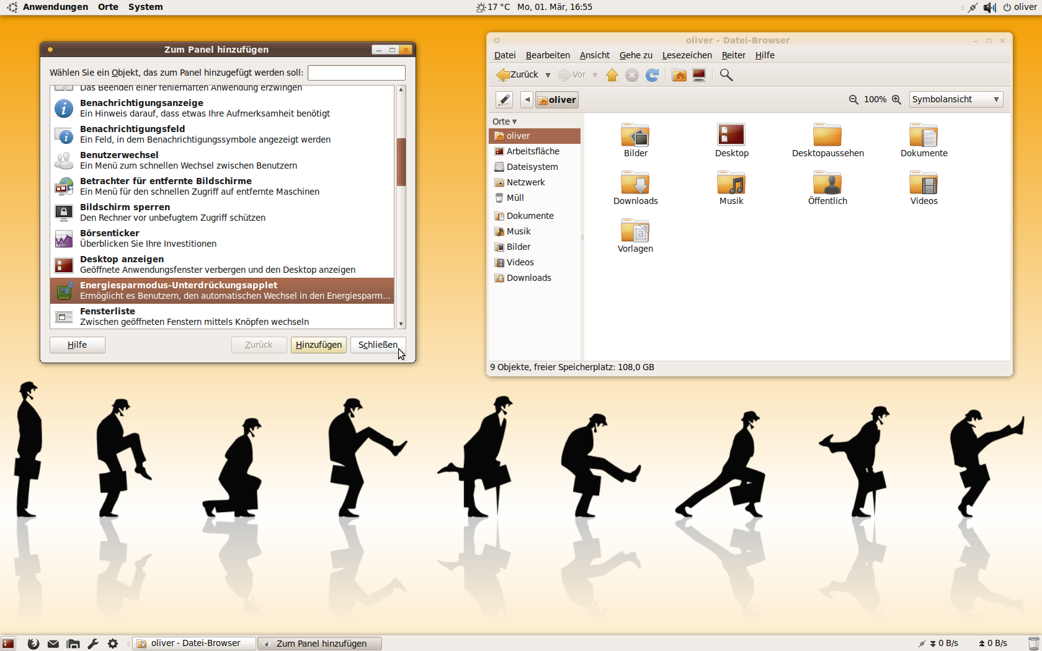Zoom out the file view
The height and width of the screenshot is (651, 1042).
(853, 99)
